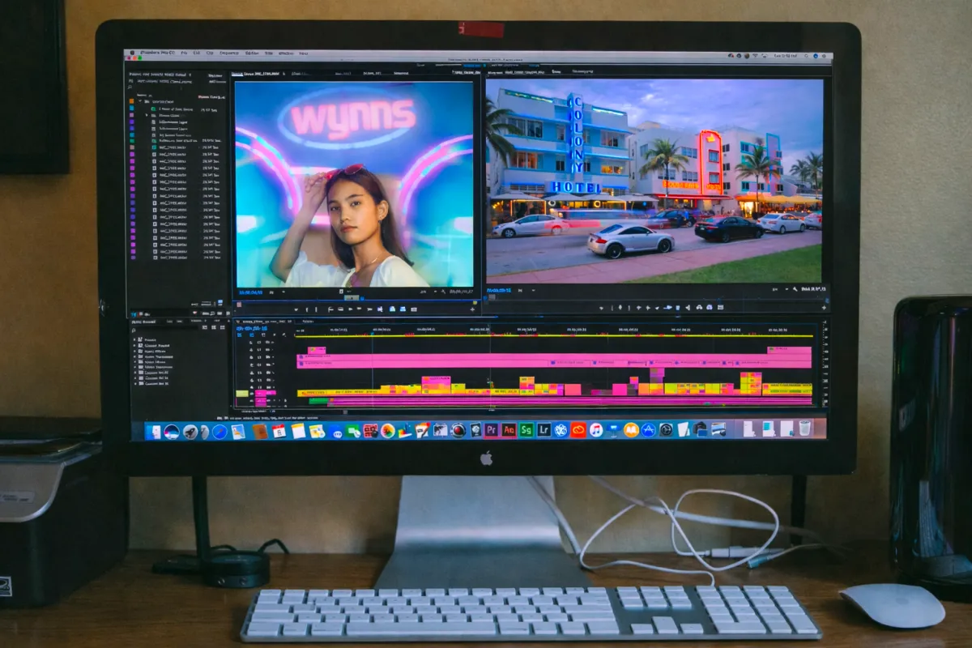Open the Clip menu
The image size is (972, 648).
pos(210,54)
